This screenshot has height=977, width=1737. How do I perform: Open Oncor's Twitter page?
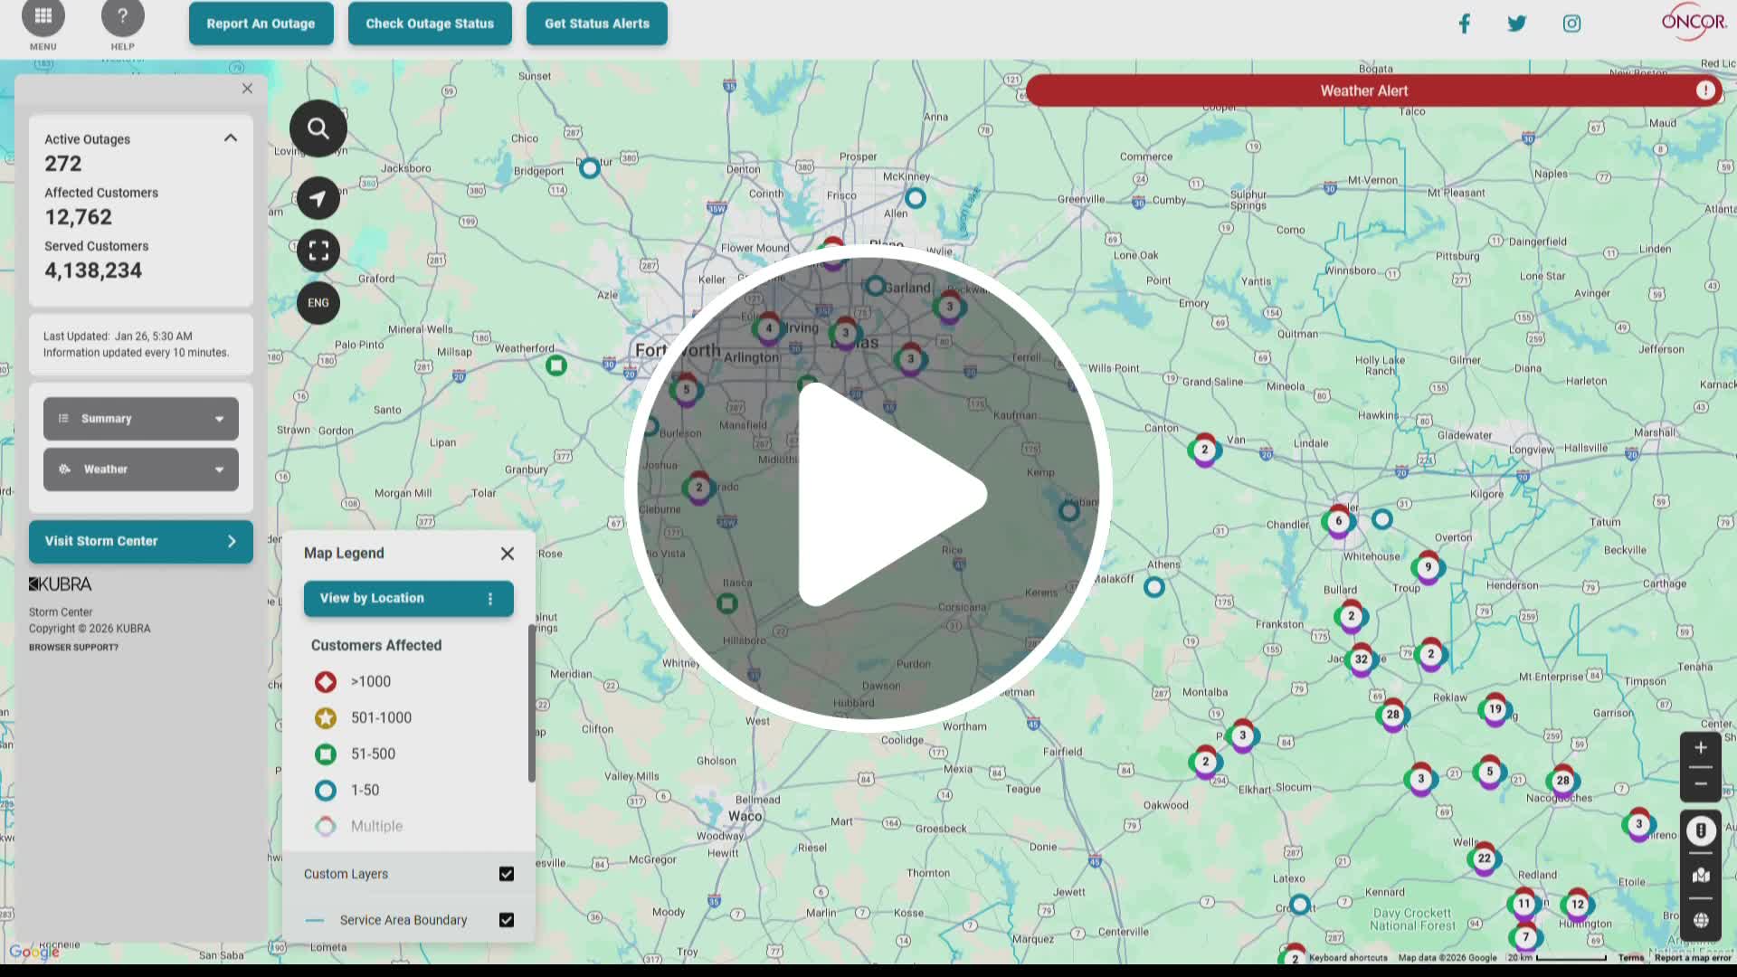click(x=1516, y=23)
